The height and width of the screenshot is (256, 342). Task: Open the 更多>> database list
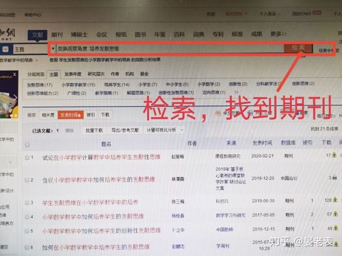[278, 34]
